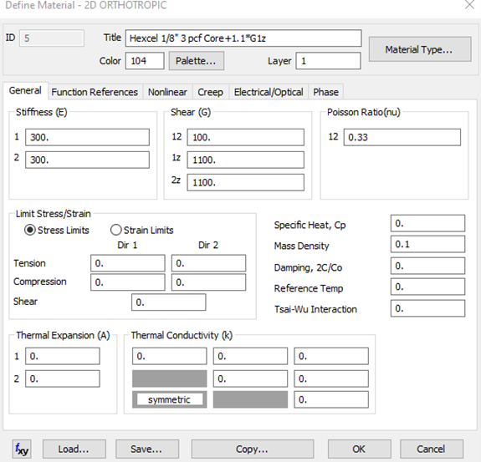Close the Define Material dialog
This screenshot has height=462, width=481.
pos(469,5)
